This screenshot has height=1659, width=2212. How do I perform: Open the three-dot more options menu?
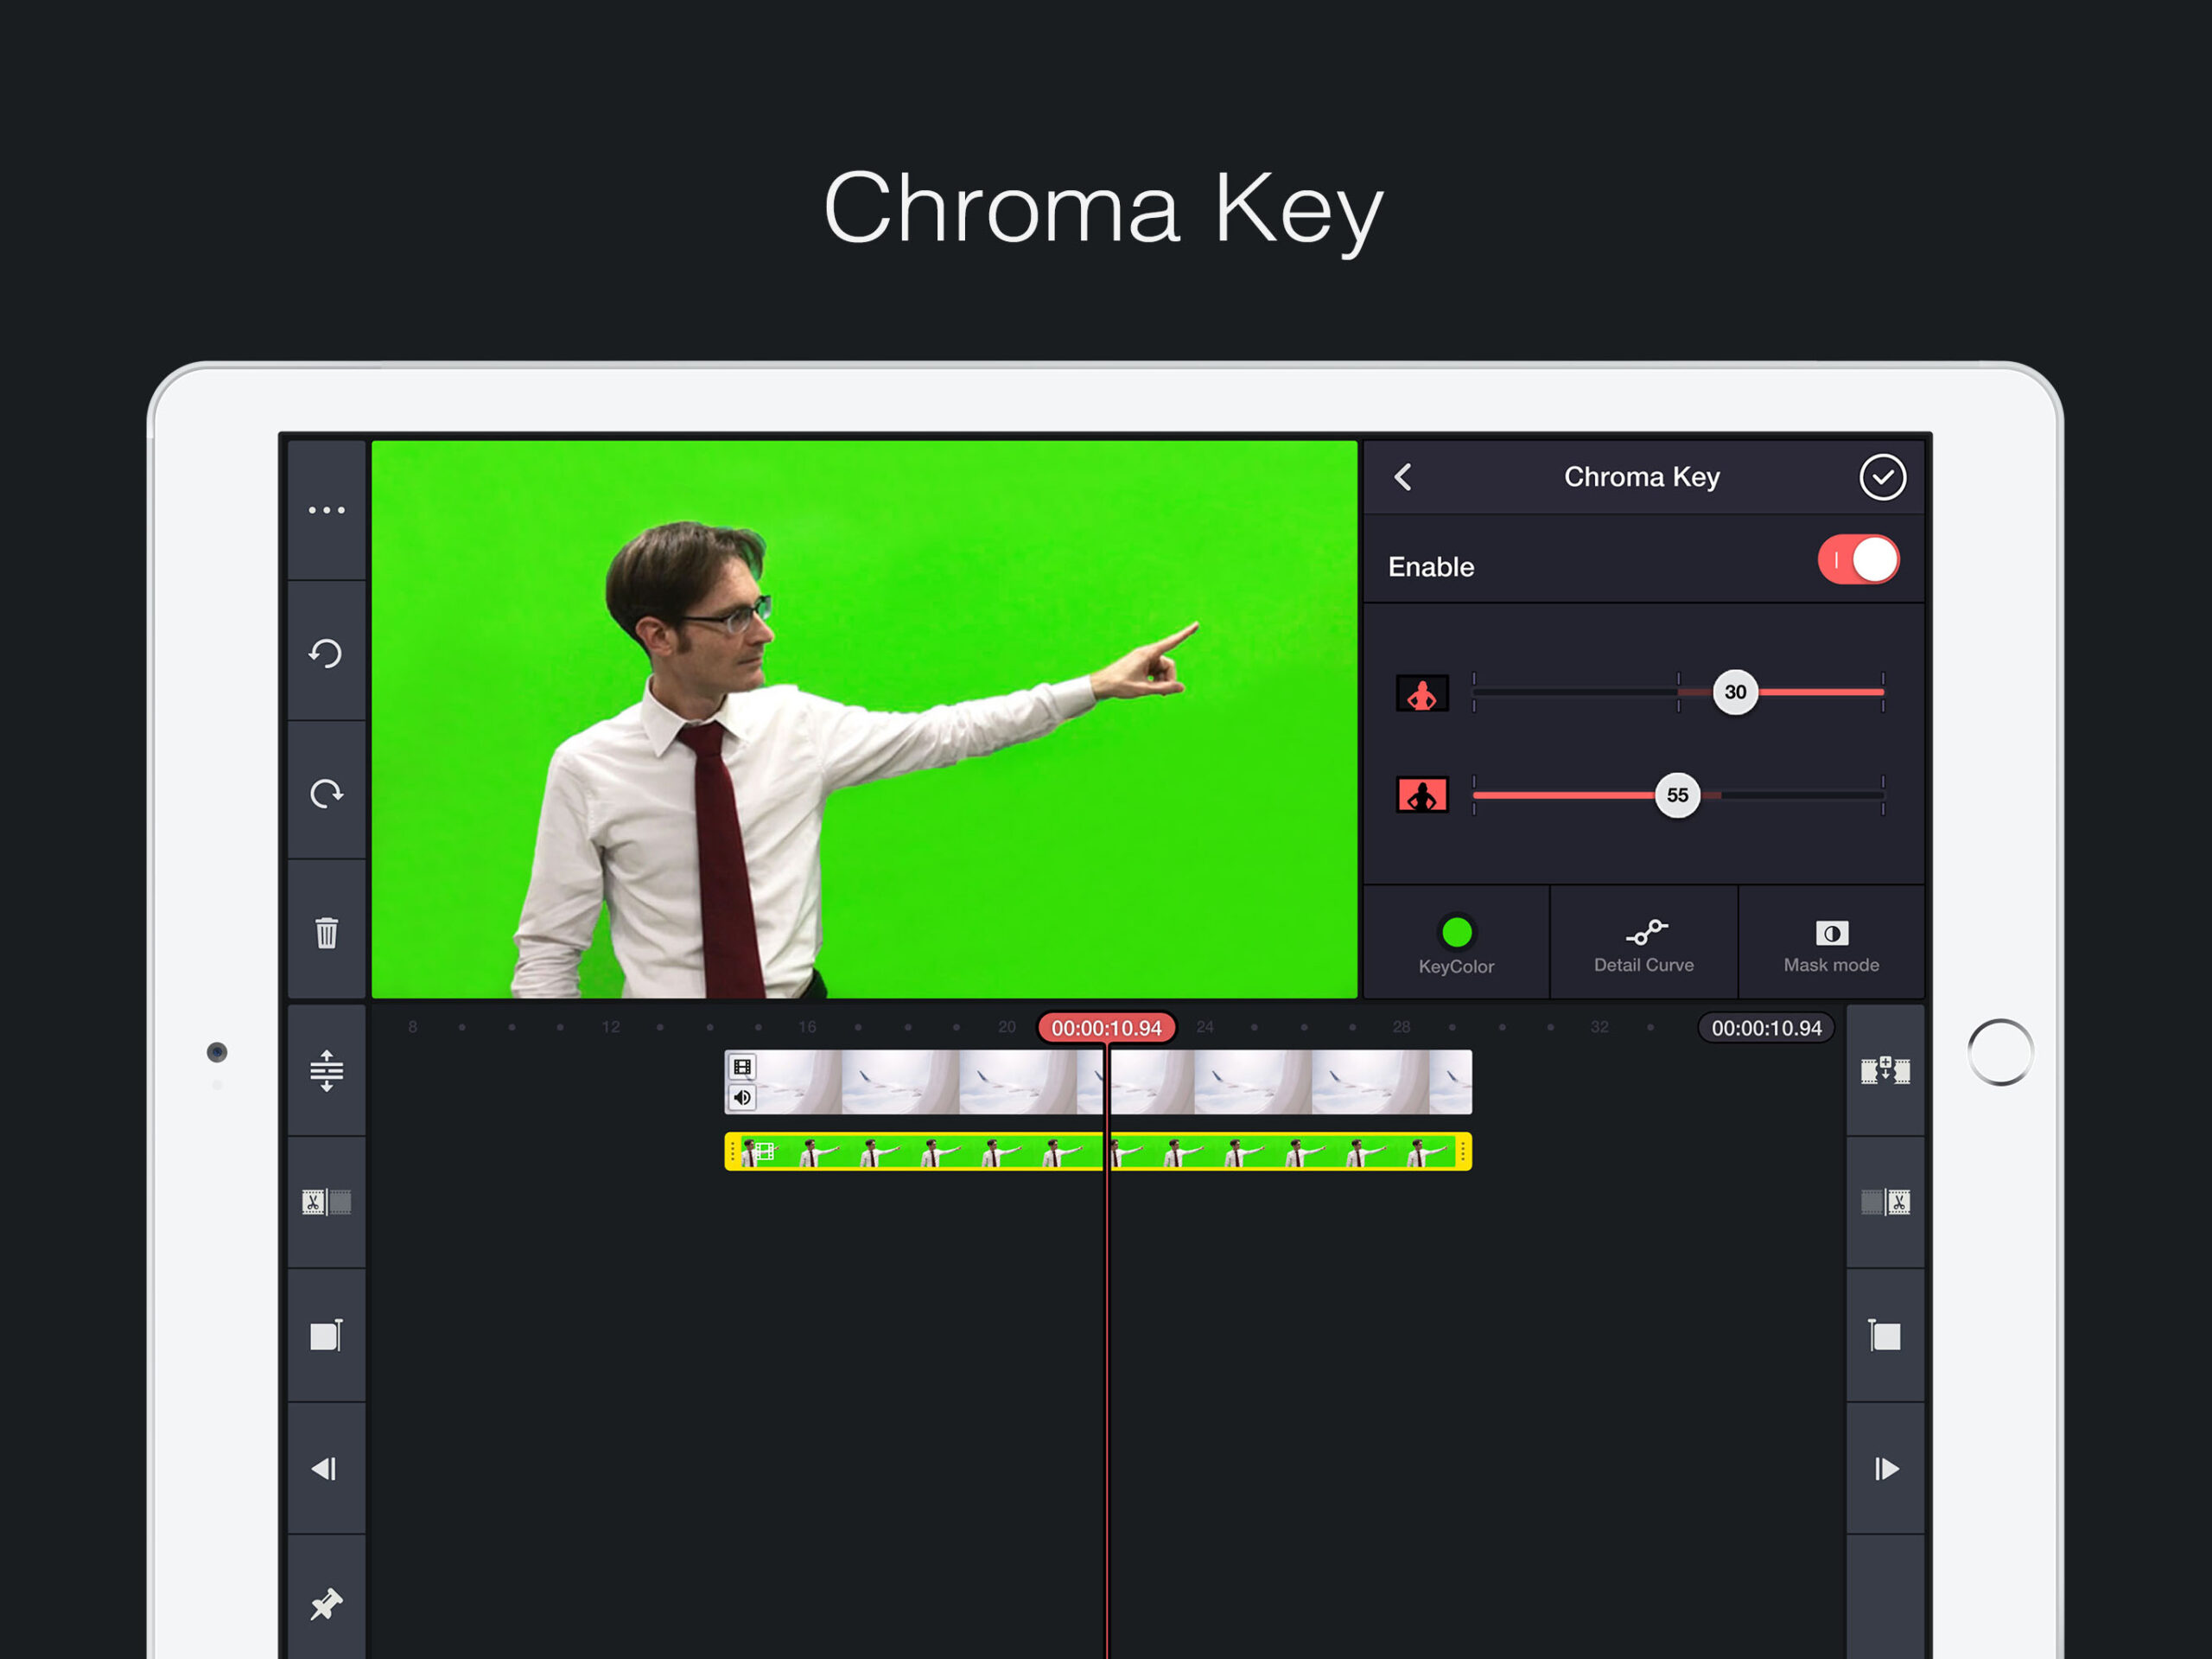pyautogui.click(x=326, y=510)
